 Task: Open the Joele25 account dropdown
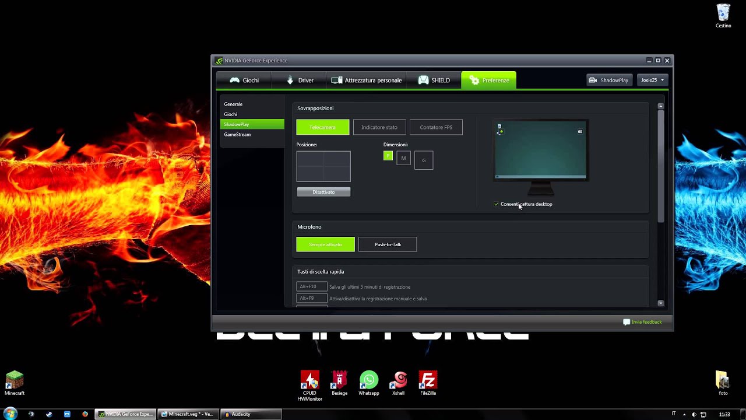653,80
